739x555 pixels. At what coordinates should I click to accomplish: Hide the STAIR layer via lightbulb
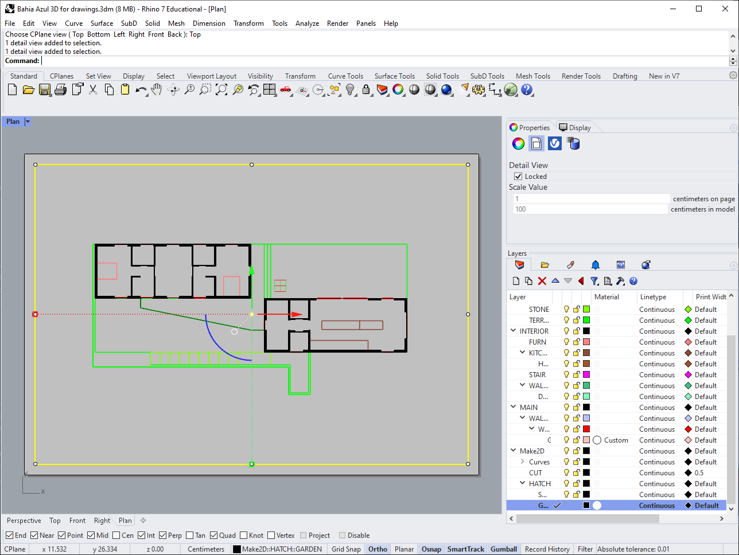pos(566,375)
